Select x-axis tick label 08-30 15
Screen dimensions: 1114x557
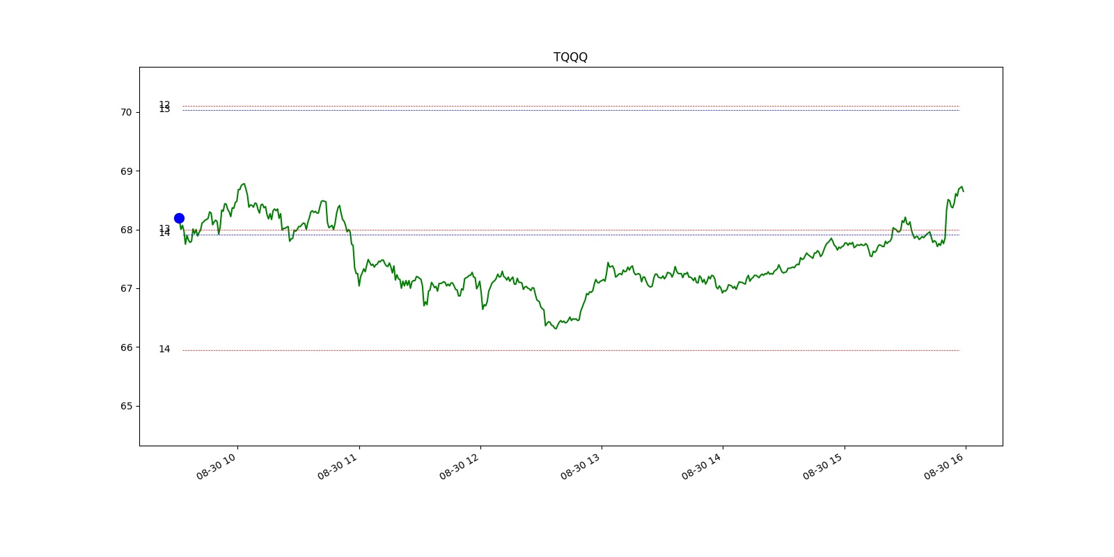point(823,466)
